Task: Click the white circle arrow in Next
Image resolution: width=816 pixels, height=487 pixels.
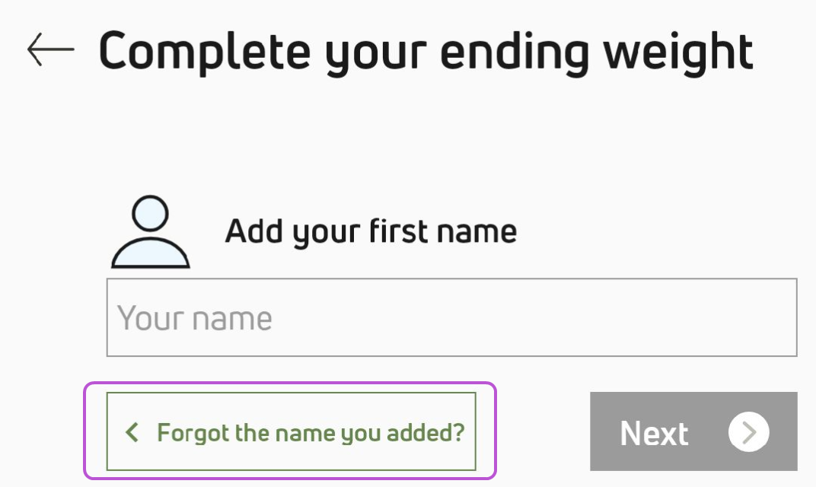Action: click(x=749, y=432)
